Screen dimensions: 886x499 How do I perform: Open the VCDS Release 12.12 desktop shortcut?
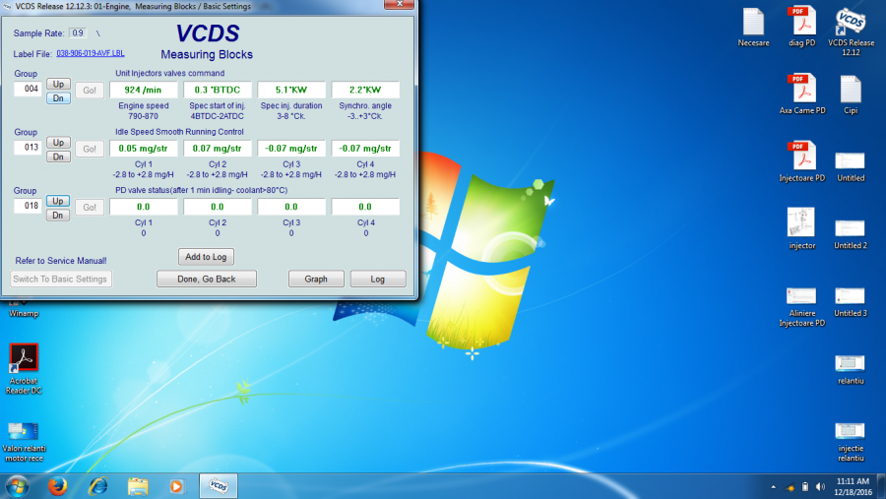click(x=850, y=22)
